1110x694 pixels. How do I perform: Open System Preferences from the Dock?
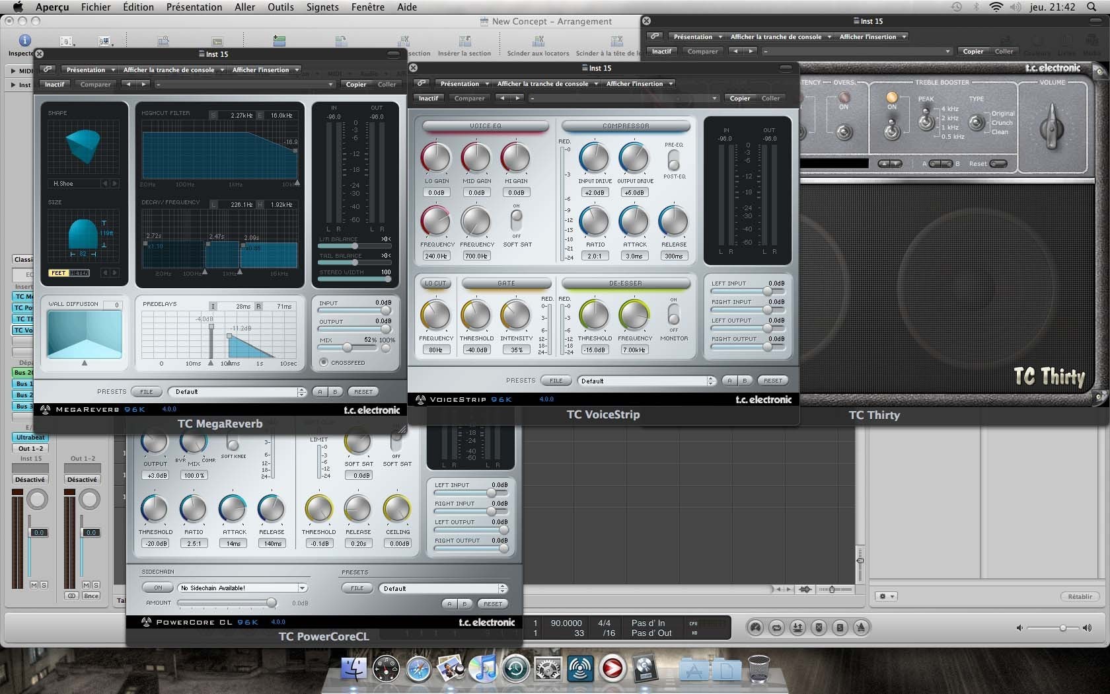click(548, 669)
